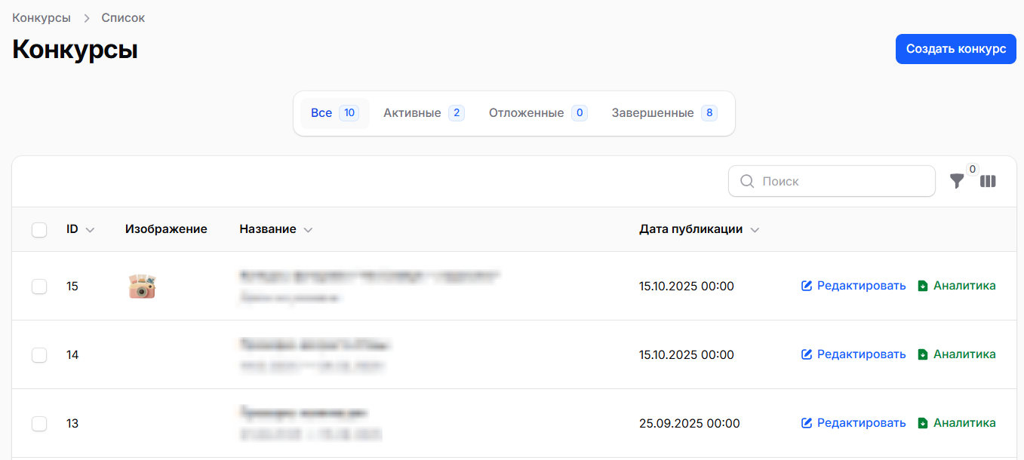Click the publication date in row 14
Screen dimensions: 1024x460
[x=687, y=355]
